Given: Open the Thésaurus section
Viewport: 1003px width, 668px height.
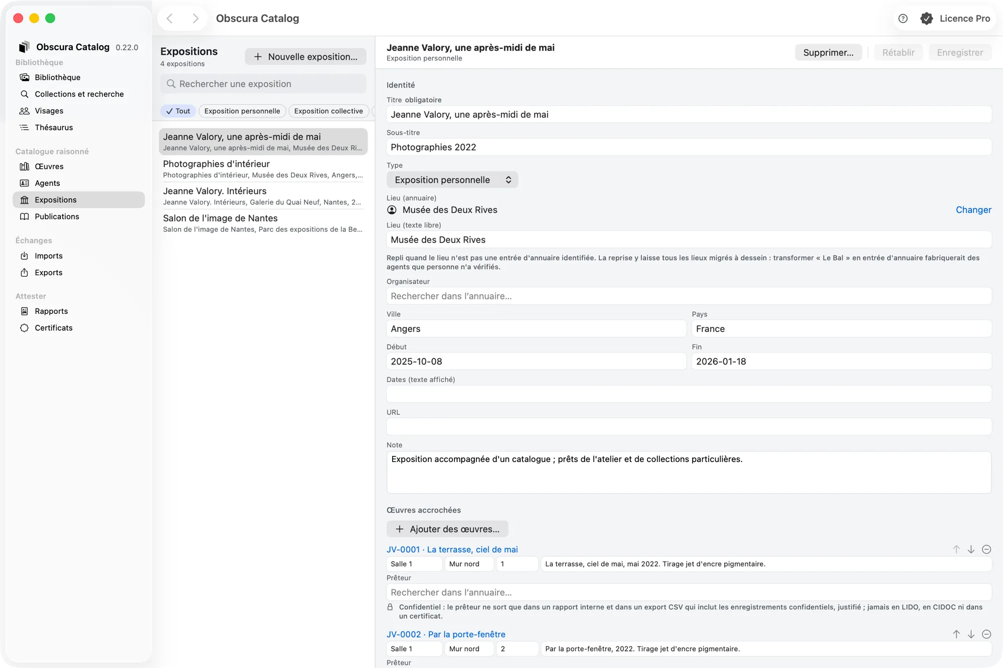Looking at the screenshot, I should [x=79, y=127].
